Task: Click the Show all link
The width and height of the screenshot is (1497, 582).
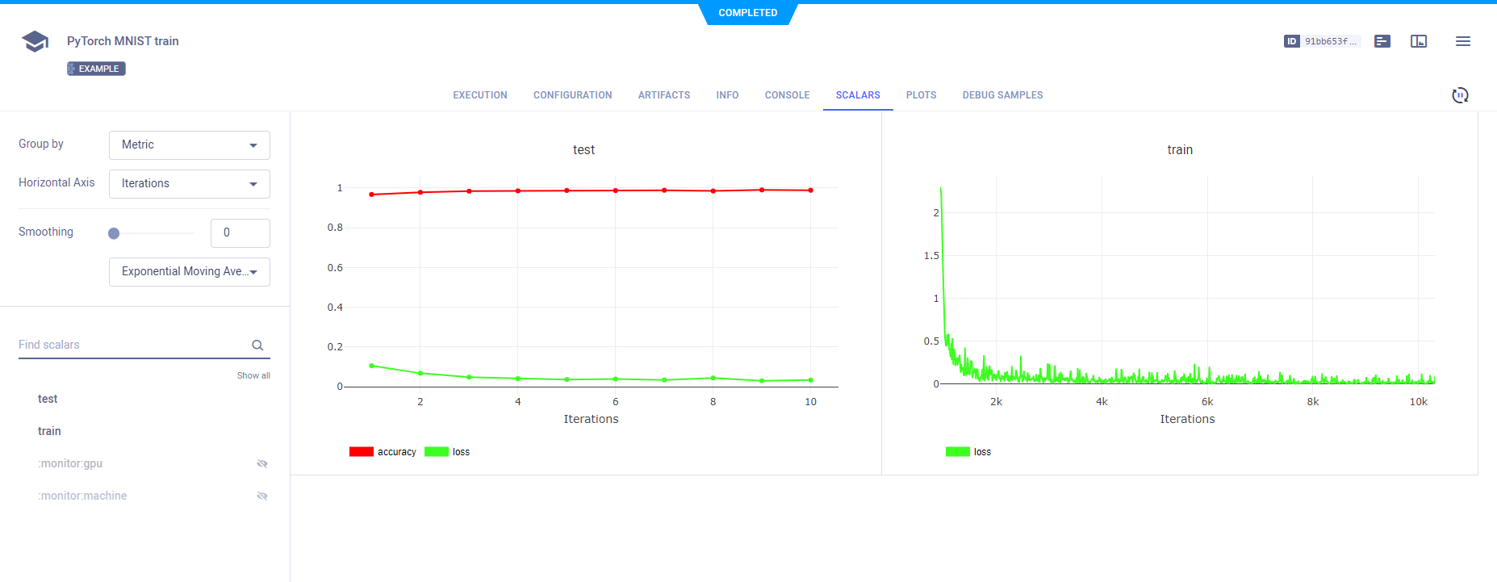Action: point(253,375)
